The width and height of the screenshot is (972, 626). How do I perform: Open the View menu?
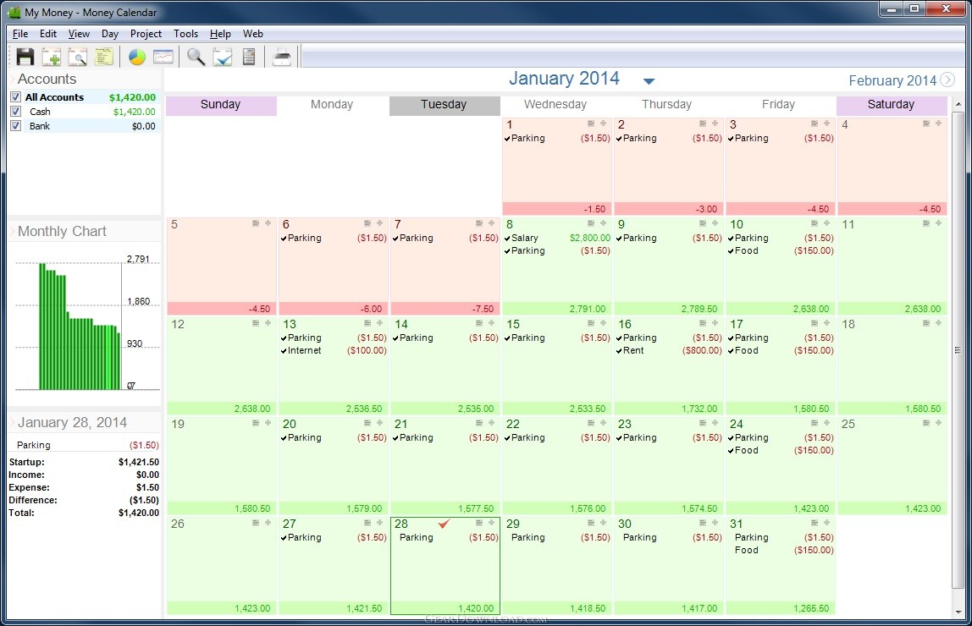click(x=79, y=34)
